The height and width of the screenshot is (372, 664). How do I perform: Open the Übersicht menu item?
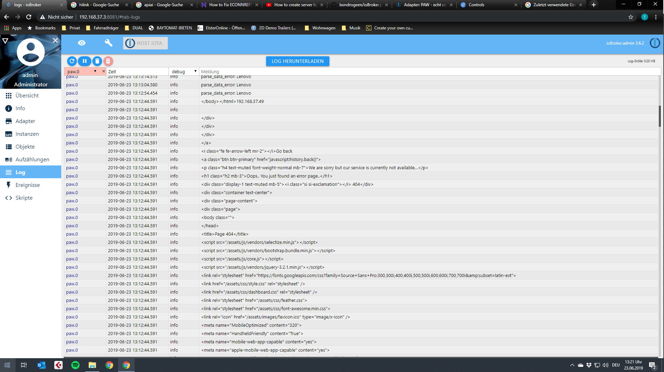[x=30, y=95]
